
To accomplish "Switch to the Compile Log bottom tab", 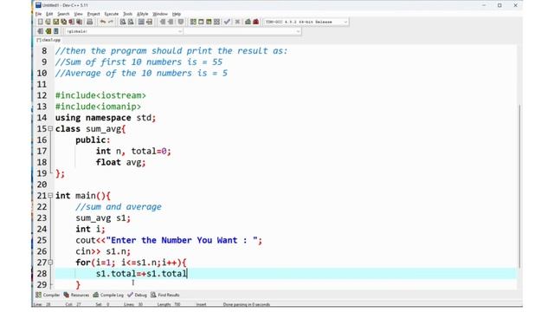I will coord(108,295).
